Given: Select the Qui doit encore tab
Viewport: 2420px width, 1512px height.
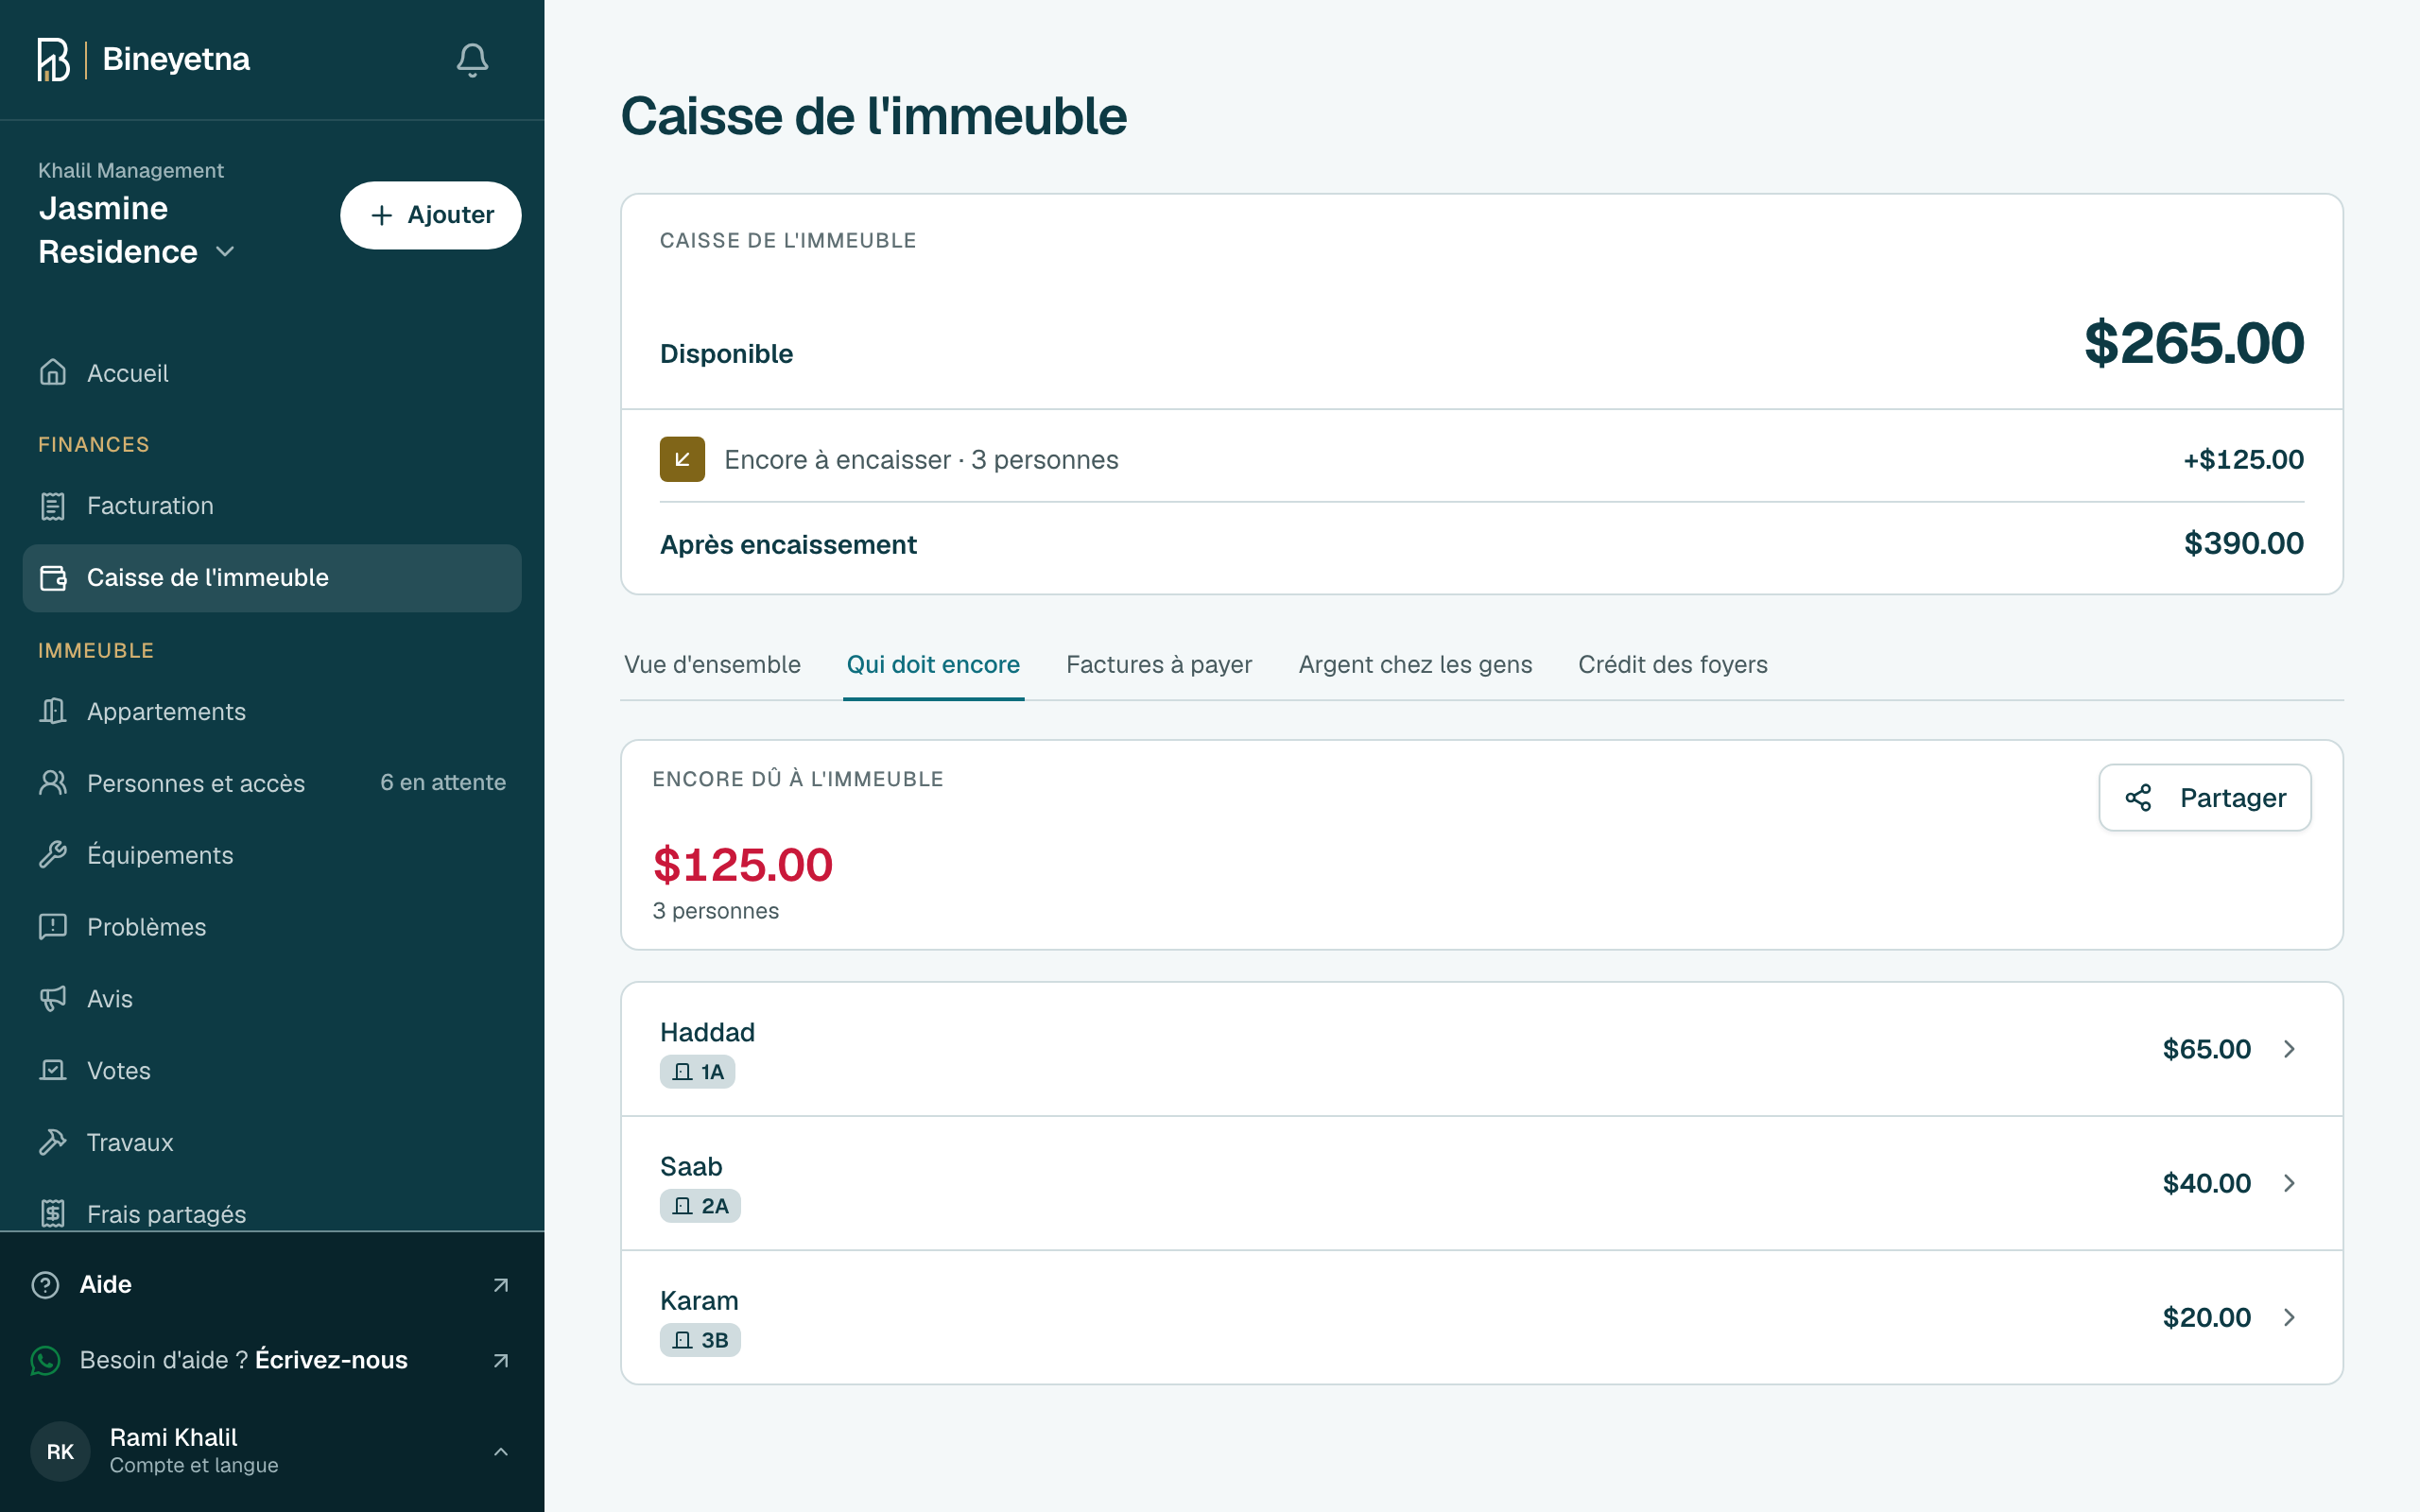Looking at the screenshot, I should pyautogui.click(x=933, y=665).
